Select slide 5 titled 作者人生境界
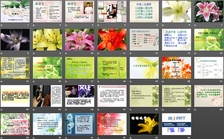The image size is (224, 139). coord(144,12)
